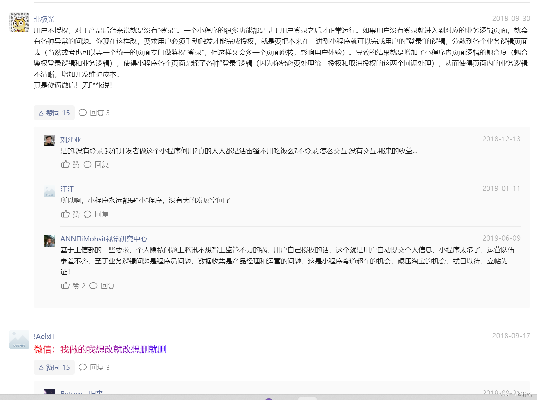
Task: Open 北极光 user profile avatar
Action: (19, 22)
